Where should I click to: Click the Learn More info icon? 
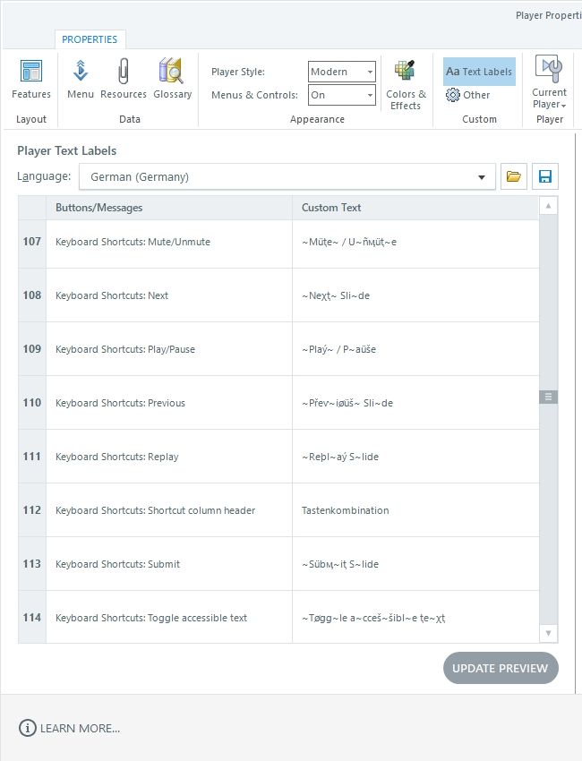coord(27,728)
